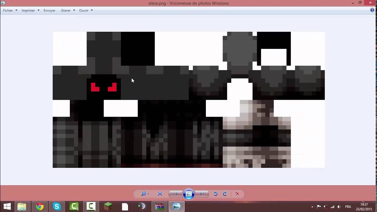Open the Windows Start button
This screenshot has height=212, width=377.
[7, 207]
